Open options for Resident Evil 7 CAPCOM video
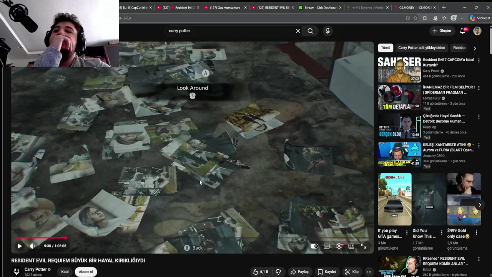 [x=479, y=60]
